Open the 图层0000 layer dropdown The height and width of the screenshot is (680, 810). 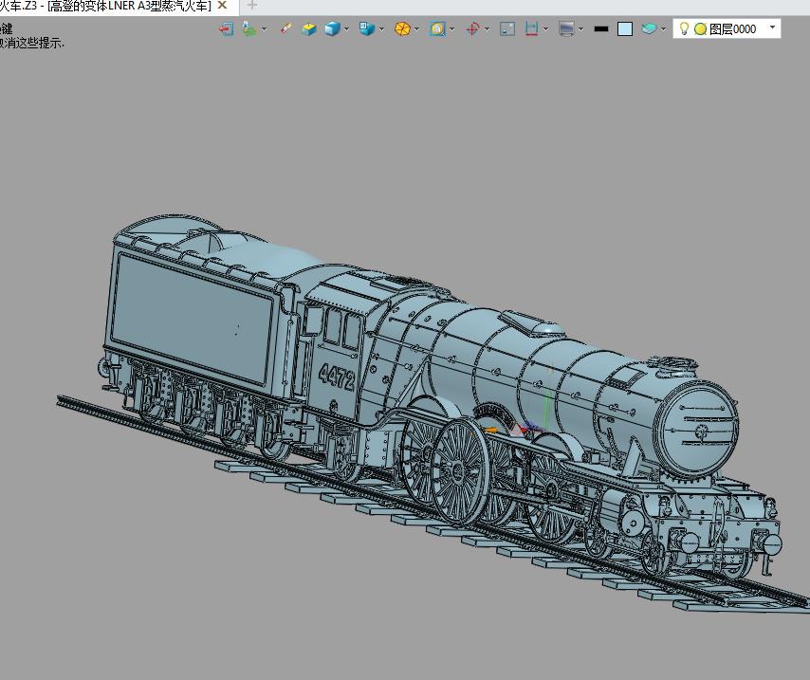pyautogui.click(x=772, y=28)
